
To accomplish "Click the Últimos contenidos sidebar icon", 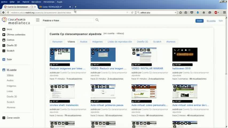I will click(x=4, y=35).
